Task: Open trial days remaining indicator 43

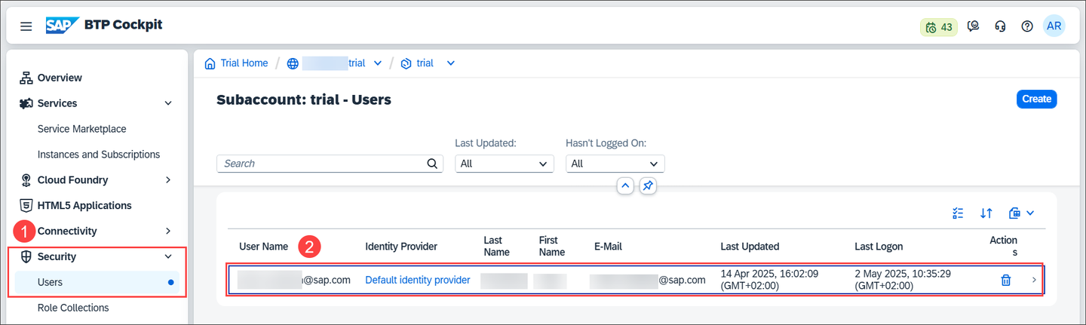Action: (x=939, y=27)
